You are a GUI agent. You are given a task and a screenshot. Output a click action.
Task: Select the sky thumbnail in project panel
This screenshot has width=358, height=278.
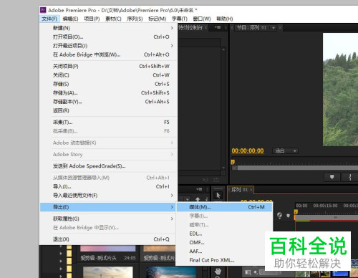tap(108, 272)
